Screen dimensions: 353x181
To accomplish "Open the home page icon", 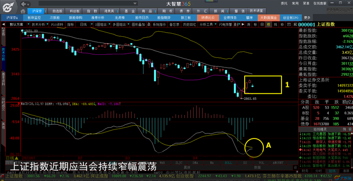I will click(23, 11).
